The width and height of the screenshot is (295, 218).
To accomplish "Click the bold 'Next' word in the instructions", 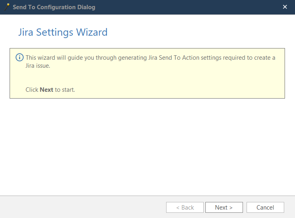I will pyautogui.click(x=46, y=90).
